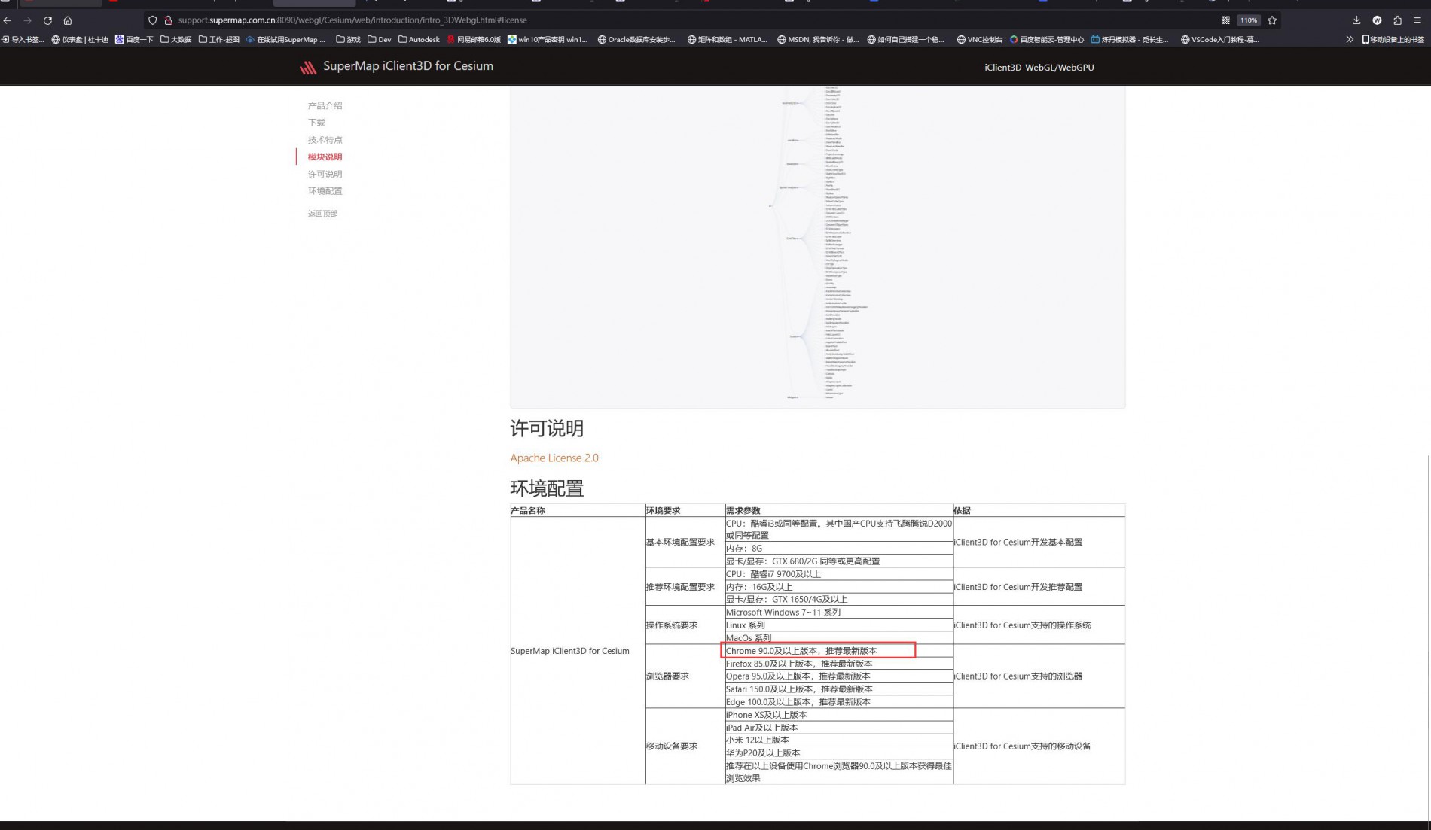Click 显卡/显存: GTX 1650/4G及以上 cell
Viewport: 1431px width, 830px height.
(x=838, y=600)
